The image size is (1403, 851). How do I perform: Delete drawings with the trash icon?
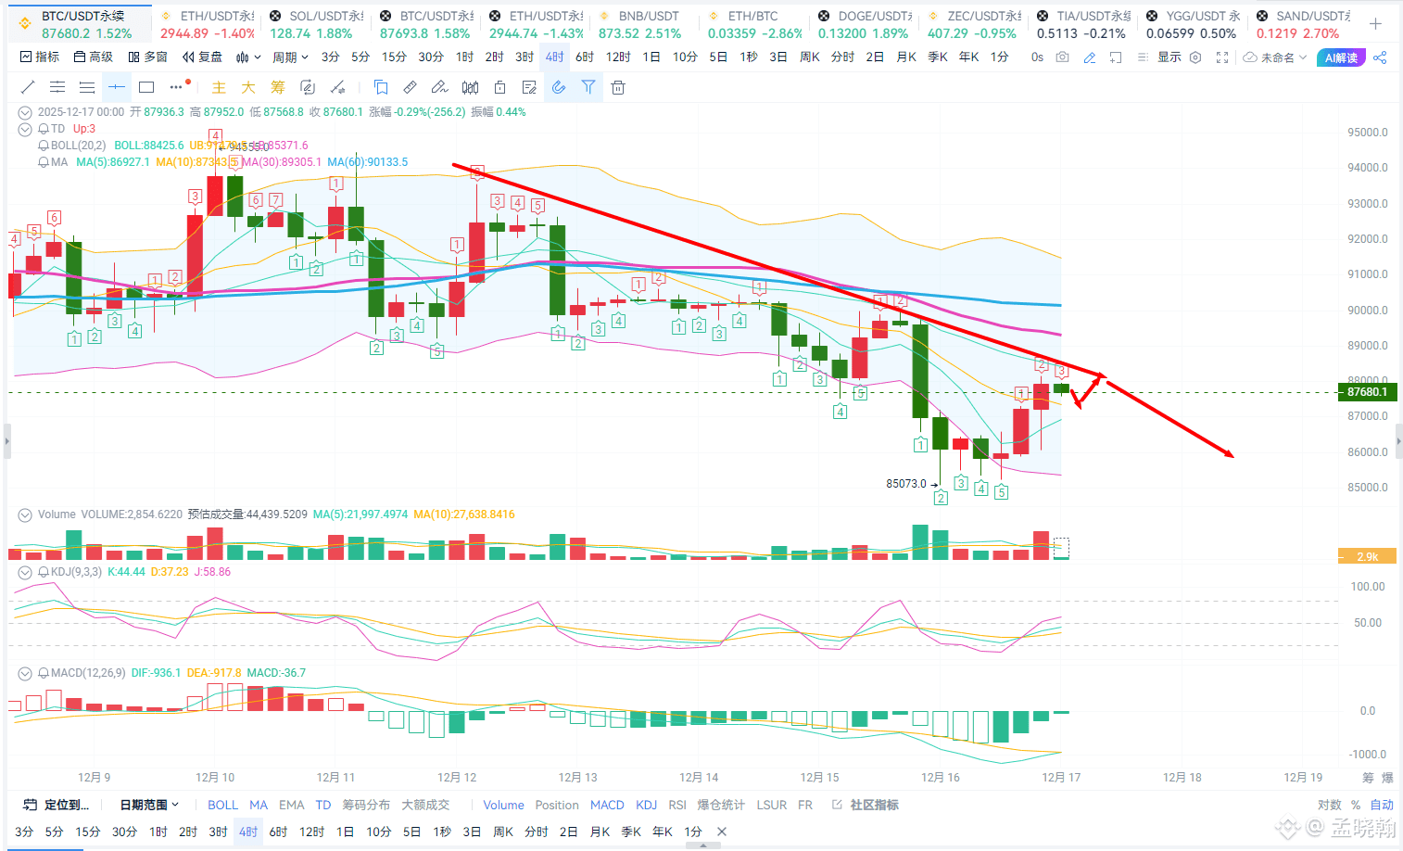pos(618,87)
